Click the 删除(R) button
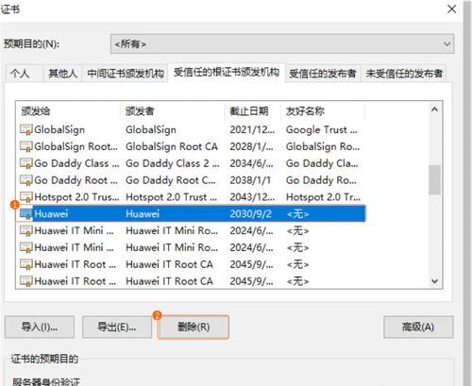472x386 pixels. pyautogui.click(x=194, y=327)
